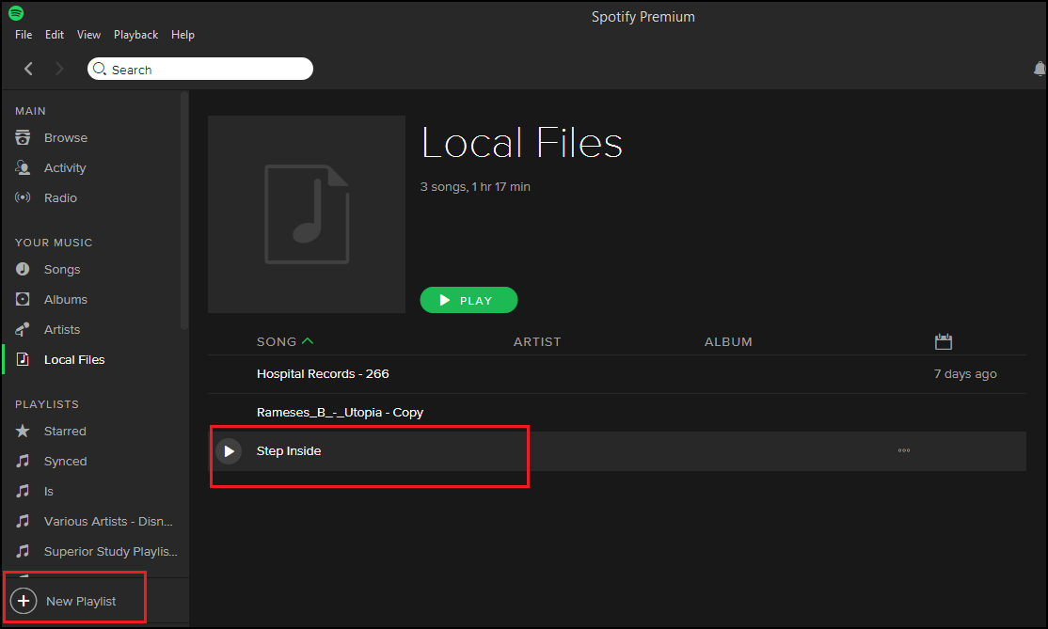The image size is (1048, 629).
Task: Play the Step Inside track
Action: click(x=229, y=451)
